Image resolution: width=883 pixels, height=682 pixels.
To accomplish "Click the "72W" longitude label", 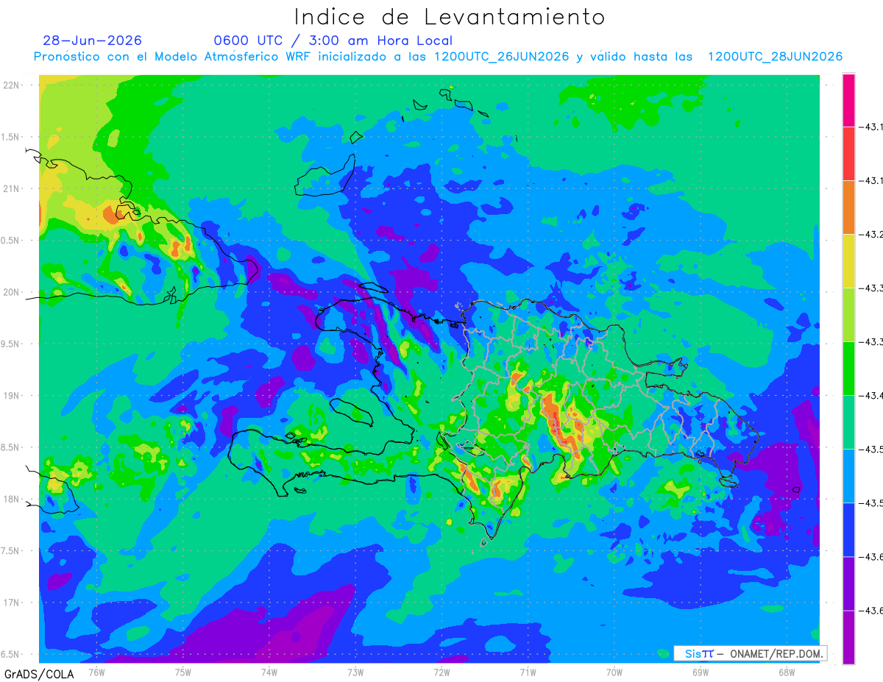I will click(441, 672).
